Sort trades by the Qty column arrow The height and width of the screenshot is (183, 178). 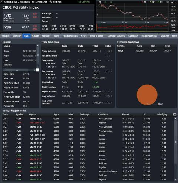click(x=59, y=115)
